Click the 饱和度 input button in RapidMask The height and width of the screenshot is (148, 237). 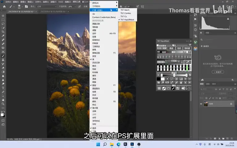pos(187,48)
